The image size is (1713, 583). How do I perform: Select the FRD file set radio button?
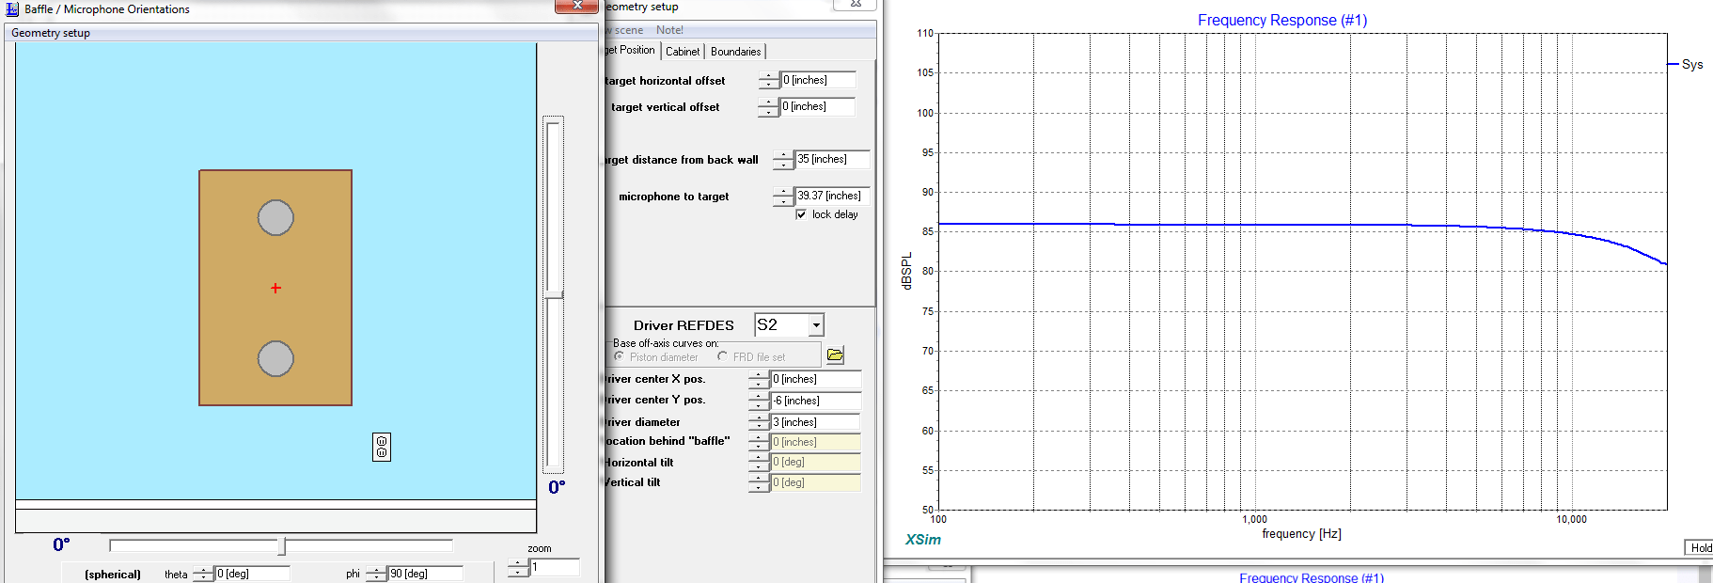[x=722, y=356]
